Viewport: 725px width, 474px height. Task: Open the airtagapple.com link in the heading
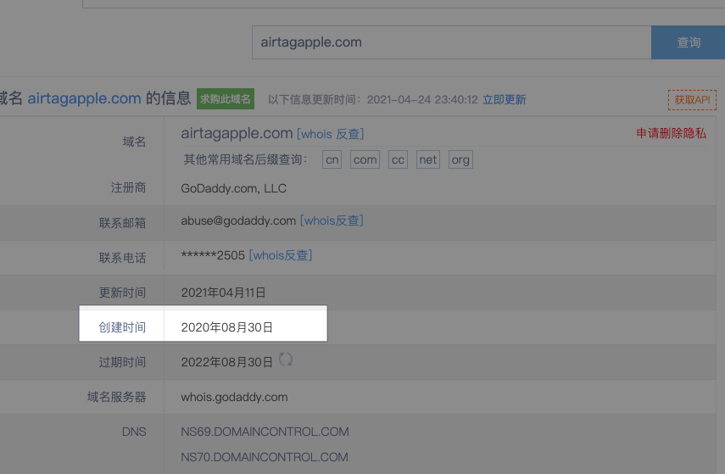[84, 98]
